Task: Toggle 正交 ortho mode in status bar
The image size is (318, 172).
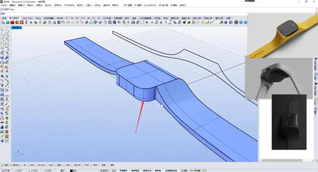Action: coord(114,171)
